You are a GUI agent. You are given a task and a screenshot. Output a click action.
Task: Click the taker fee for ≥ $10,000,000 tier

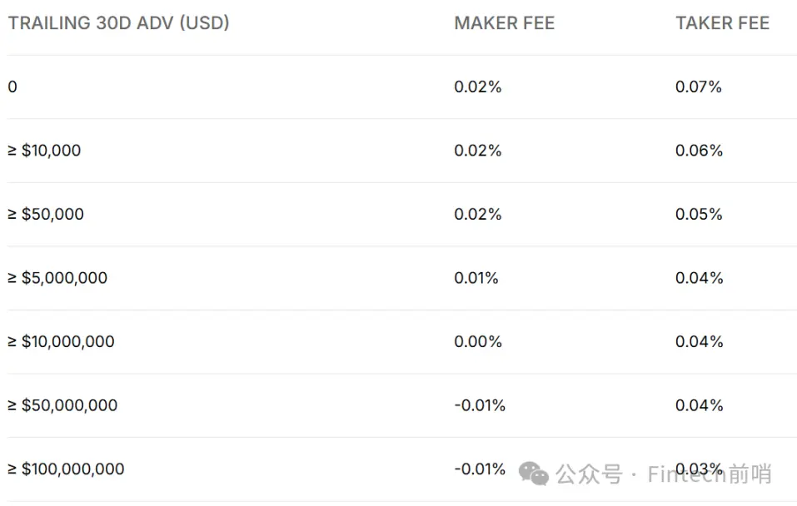pyautogui.click(x=699, y=341)
